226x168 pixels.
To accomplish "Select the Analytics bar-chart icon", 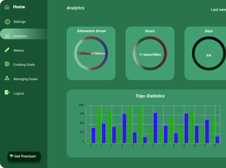I will coord(6,36).
